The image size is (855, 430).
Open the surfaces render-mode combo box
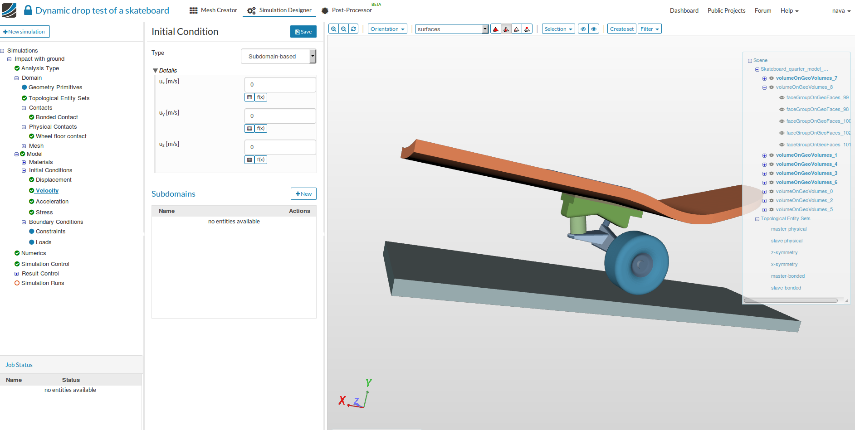452,29
